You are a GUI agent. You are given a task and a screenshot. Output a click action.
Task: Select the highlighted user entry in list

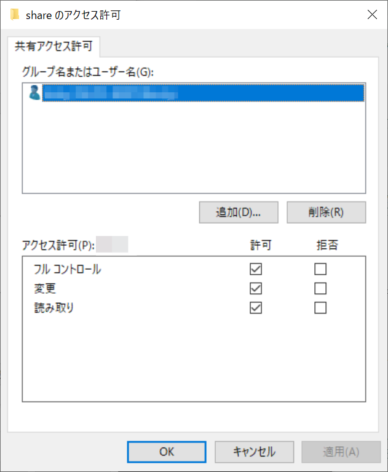pos(203,93)
